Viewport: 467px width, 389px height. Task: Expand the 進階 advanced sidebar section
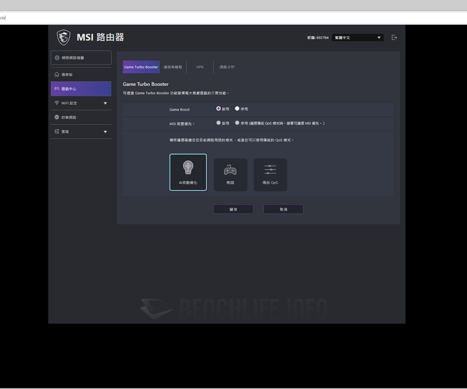coord(105,132)
